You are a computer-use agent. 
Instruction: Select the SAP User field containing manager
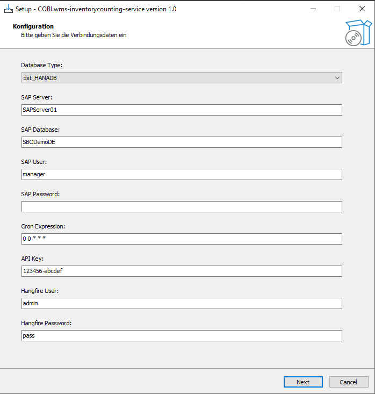point(181,174)
